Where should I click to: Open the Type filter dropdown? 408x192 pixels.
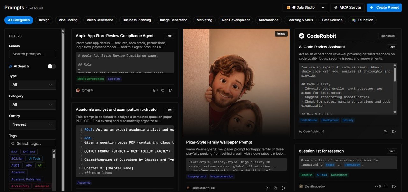[33, 85]
